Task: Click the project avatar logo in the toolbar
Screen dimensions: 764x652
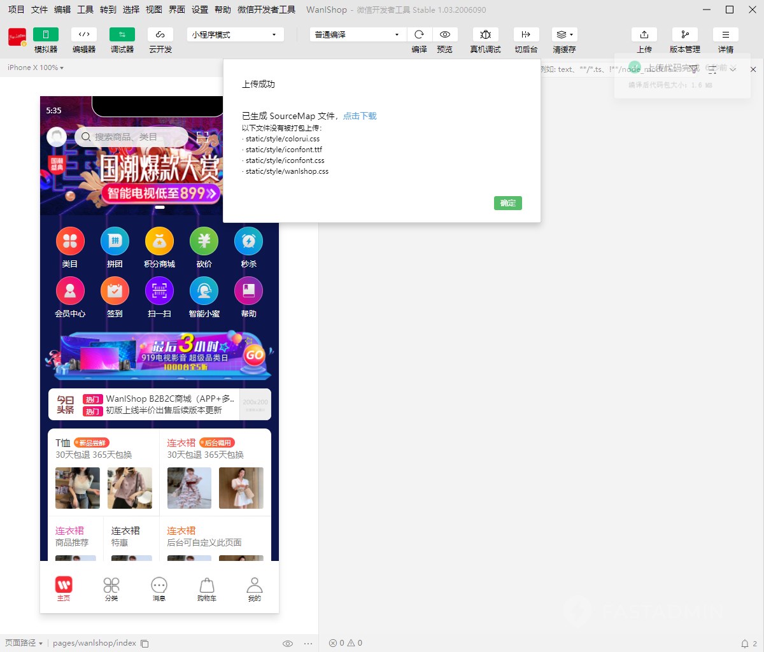Action: click(17, 37)
